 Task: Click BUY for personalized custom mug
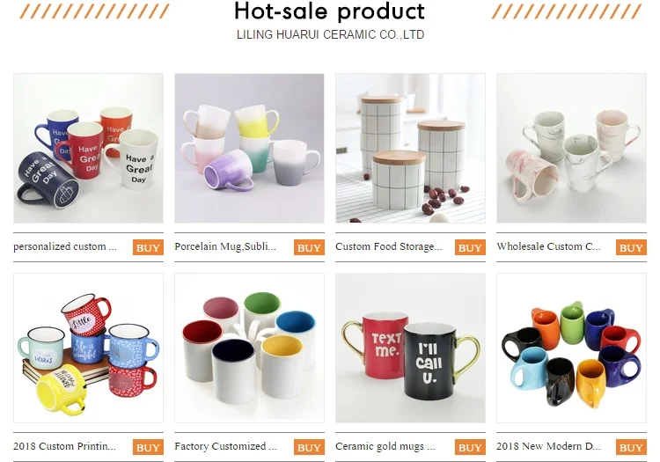point(148,248)
